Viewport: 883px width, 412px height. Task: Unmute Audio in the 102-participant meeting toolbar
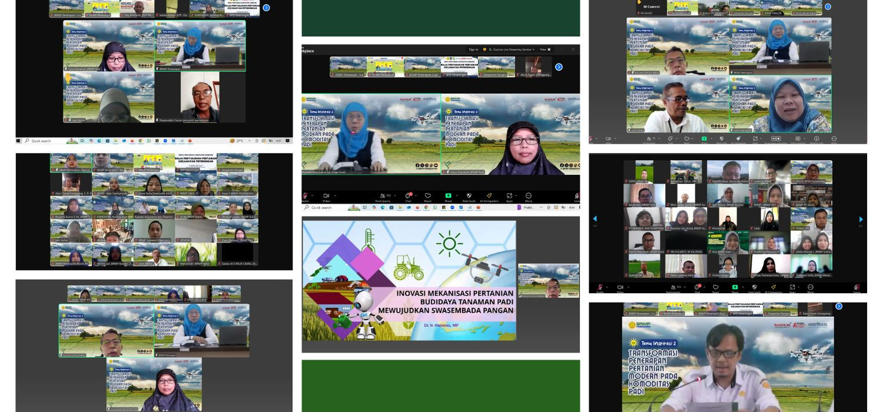(x=306, y=197)
